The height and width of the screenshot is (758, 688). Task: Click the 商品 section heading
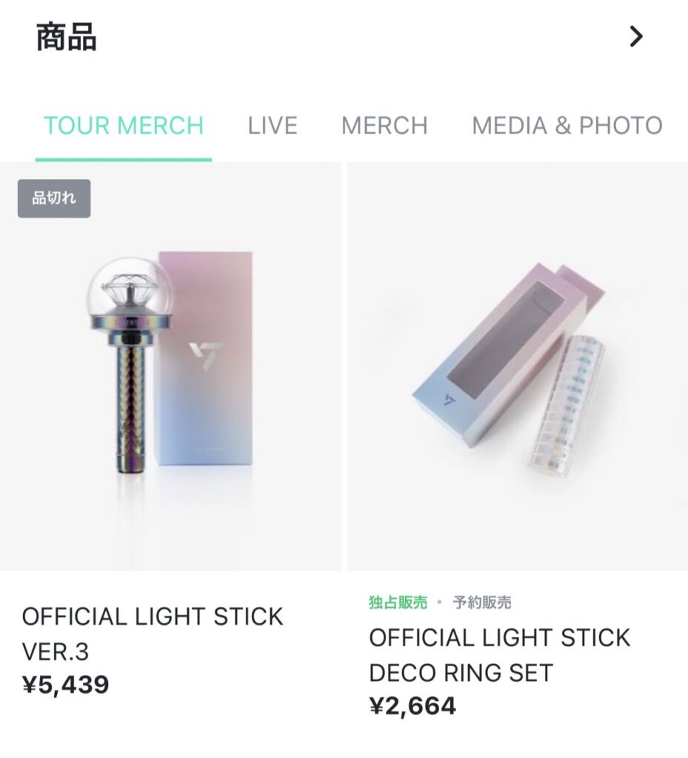point(67,37)
